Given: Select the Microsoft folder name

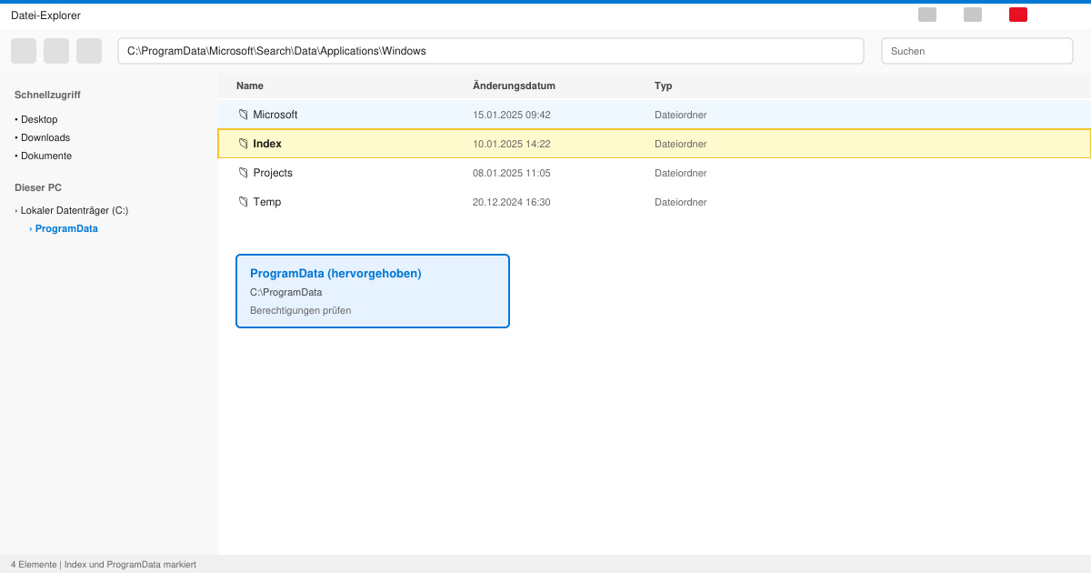Looking at the screenshot, I should click(275, 115).
